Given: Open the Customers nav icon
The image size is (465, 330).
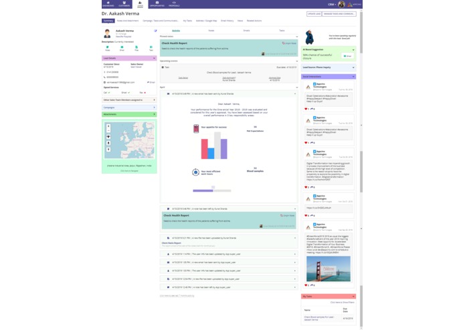Looking at the screenshot, I should 124,4.
